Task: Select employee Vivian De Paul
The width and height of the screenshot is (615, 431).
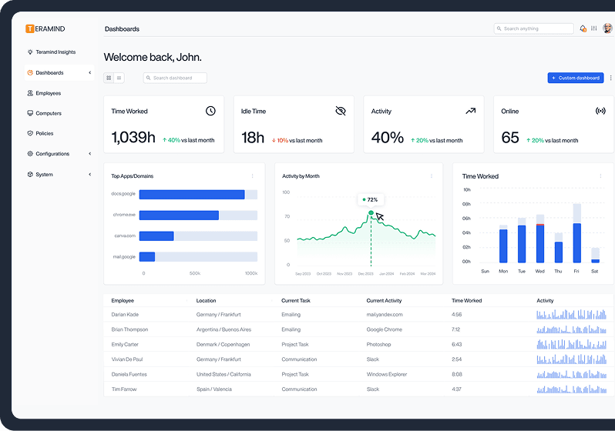Action: tap(126, 359)
